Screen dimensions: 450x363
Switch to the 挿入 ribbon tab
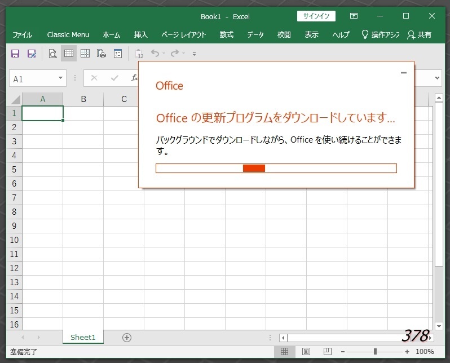[140, 35]
